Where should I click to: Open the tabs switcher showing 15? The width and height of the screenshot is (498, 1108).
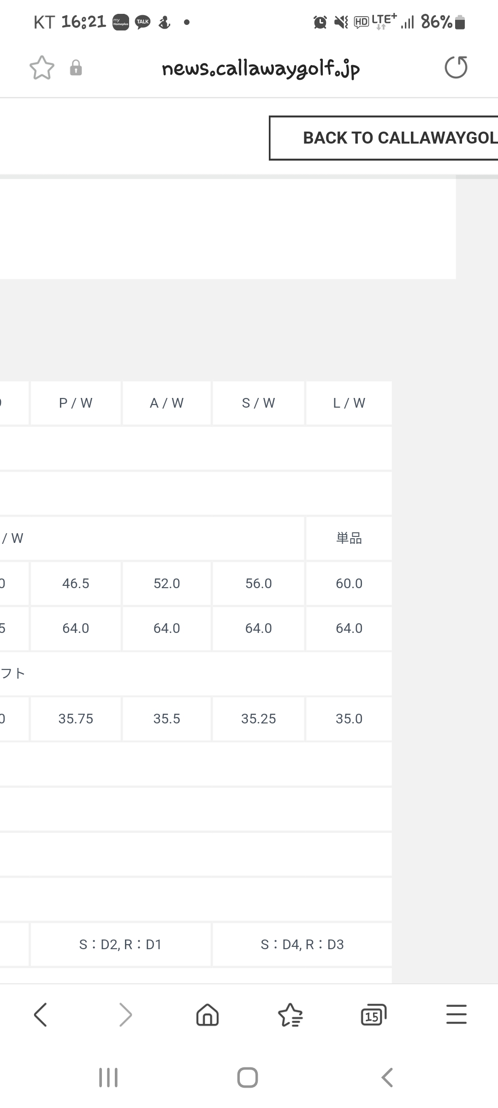(373, 1015)
